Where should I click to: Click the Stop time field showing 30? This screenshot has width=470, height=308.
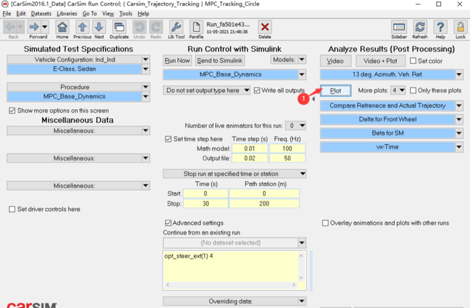[x=206, y=204]
